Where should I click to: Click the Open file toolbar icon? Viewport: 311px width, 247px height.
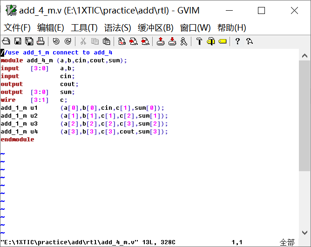click(6, 41)
